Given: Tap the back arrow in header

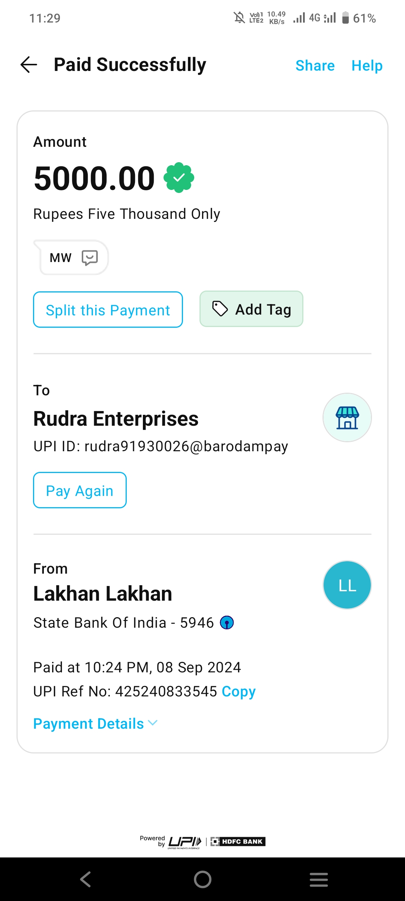Looking at the screenshot, I should (29, 65).
